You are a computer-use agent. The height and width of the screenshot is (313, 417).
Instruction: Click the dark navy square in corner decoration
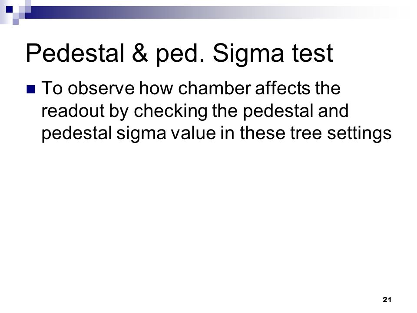9,9
